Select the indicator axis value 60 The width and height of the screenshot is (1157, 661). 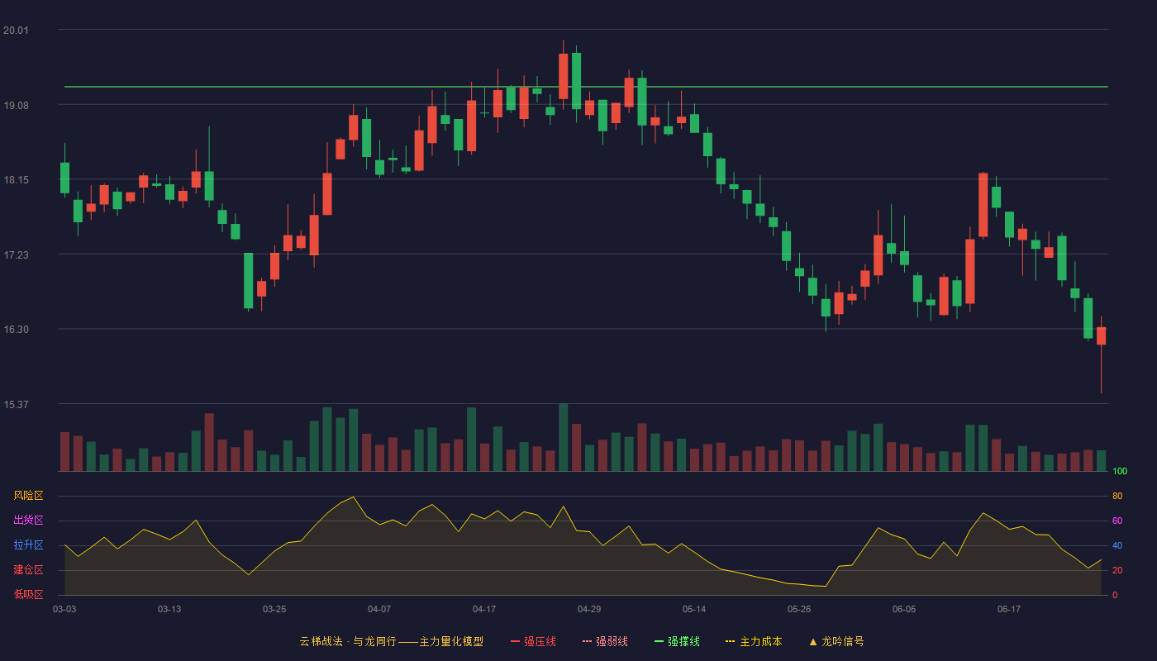pyautogui.click(x=1117, y=521)
